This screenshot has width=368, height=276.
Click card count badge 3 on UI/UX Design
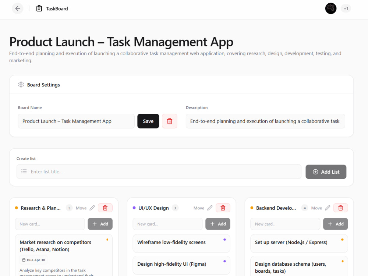pyautogui.click(x=175, y=208)
